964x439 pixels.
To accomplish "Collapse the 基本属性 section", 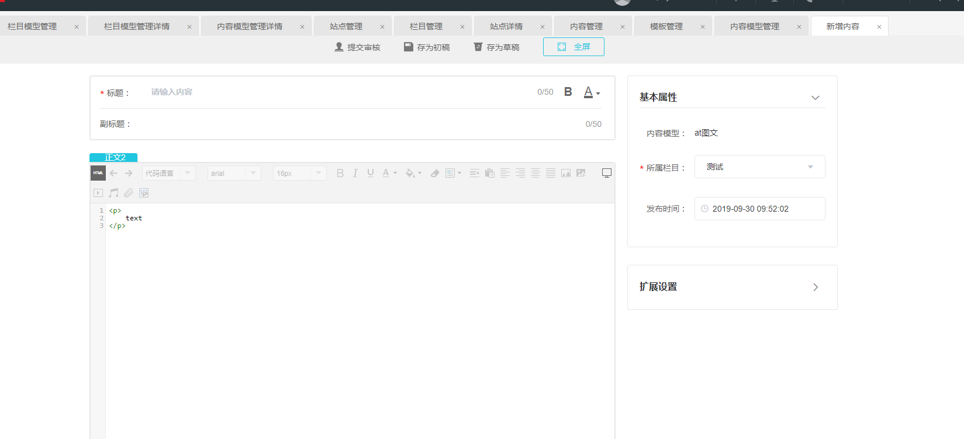I will (815, 98).
